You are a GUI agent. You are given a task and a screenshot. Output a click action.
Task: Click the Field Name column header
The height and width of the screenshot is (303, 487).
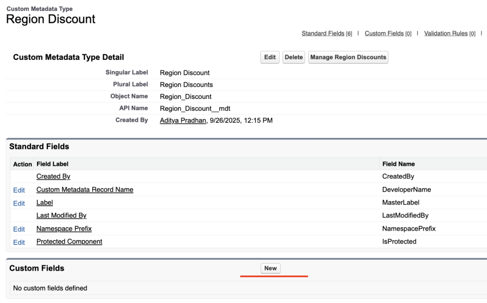[x=398, y=164]
